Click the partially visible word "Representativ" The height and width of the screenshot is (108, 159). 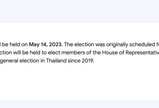point(142,53)
